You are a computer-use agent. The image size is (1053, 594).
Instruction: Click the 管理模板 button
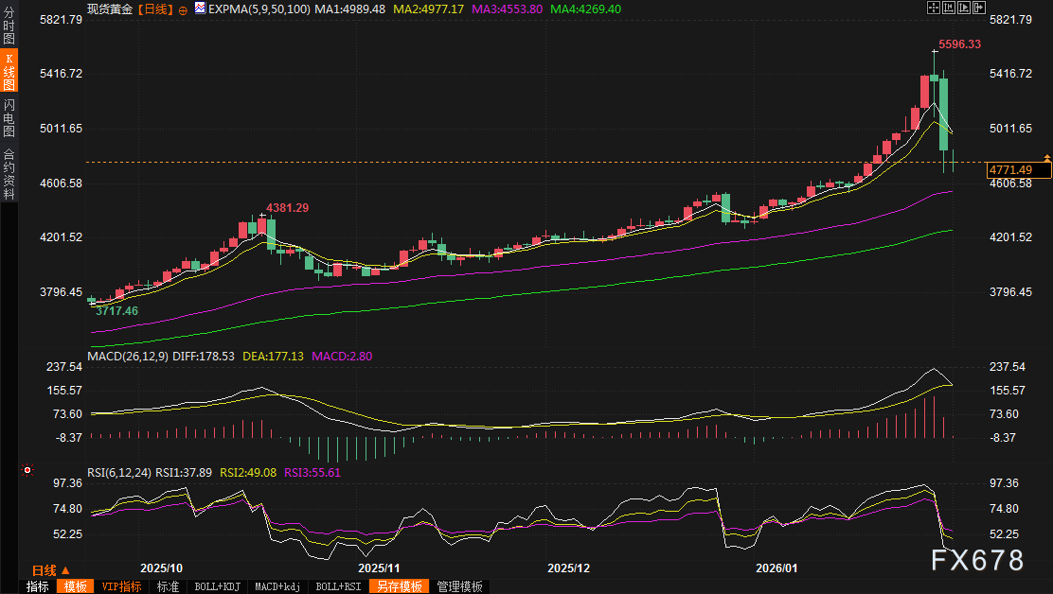click(459, 586)
